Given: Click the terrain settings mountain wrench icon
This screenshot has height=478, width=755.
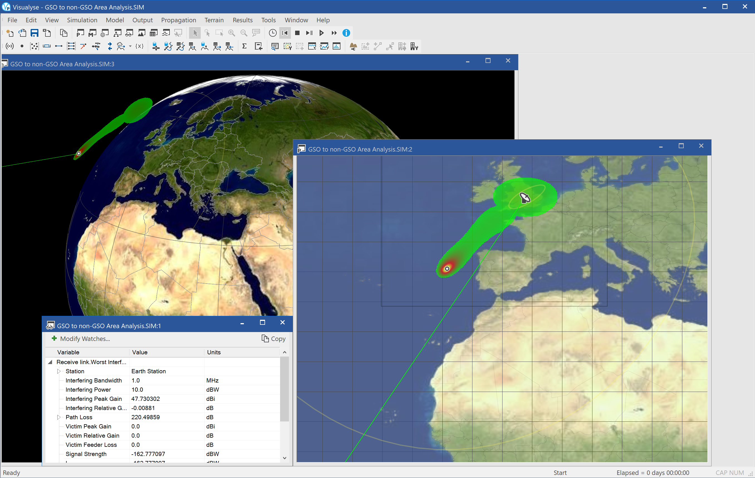Looking at the screenshot, I should [x=353, y=47].
